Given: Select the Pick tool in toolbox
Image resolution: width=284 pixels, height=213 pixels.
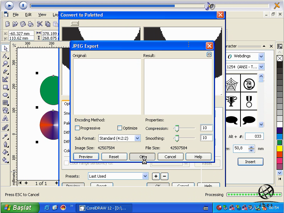Looking at the screenshot, I should click(x=5, y=48).
